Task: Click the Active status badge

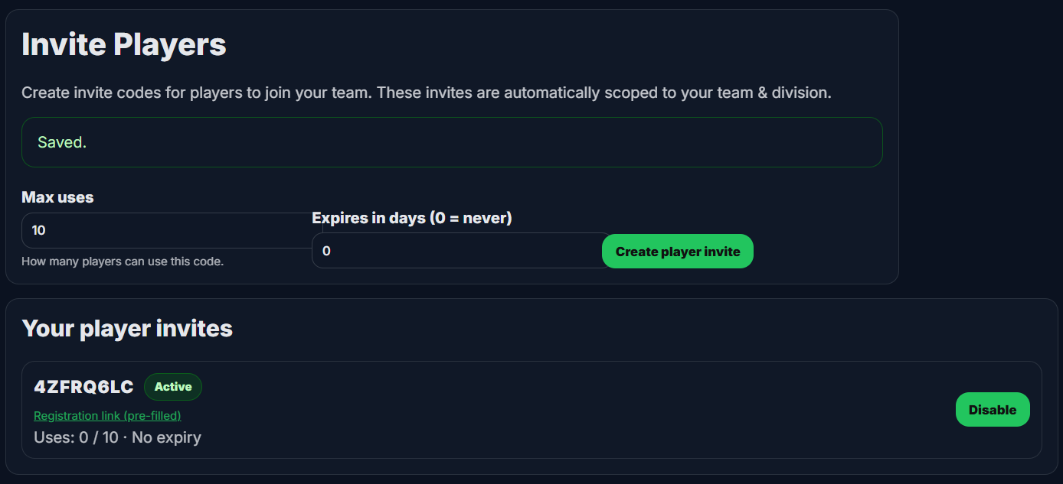Action: (173, 387)
